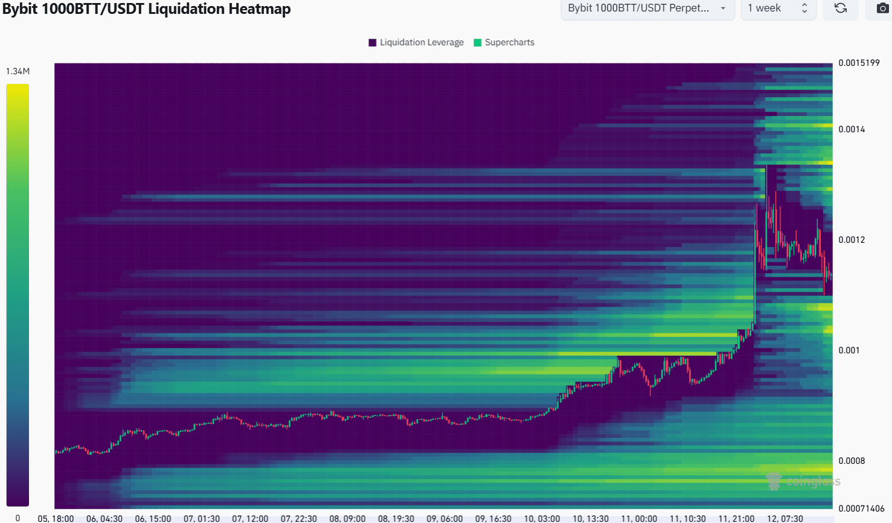Open the Bybit 1000BTT/USDT Perpetual pair selector
892x523 pixels.
point(638,8)
